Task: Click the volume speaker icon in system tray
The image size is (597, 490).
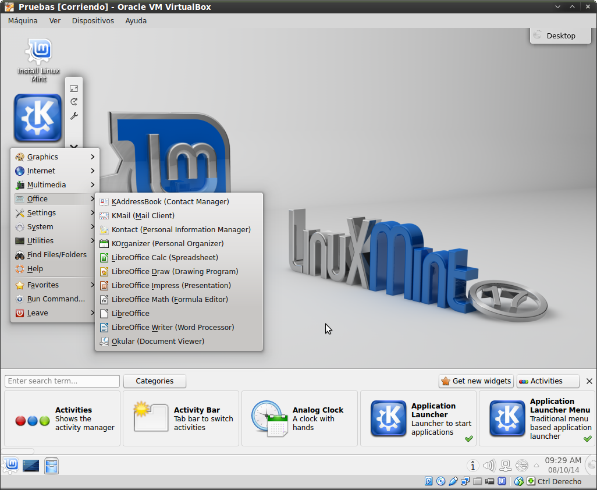Action: click(489, 465)
